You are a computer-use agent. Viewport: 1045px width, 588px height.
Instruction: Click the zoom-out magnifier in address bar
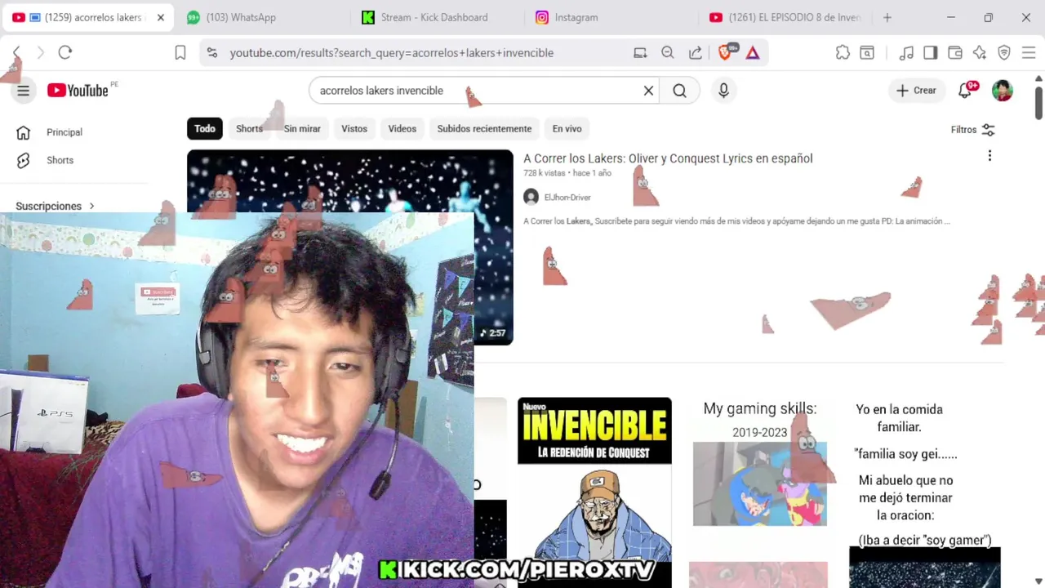668,53
